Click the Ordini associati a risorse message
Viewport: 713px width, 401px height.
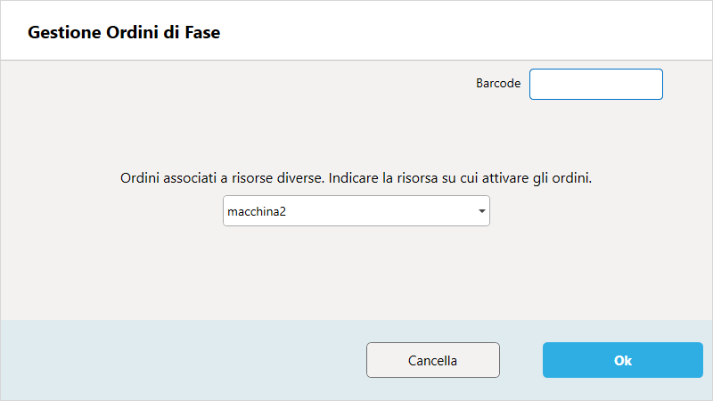356,177
